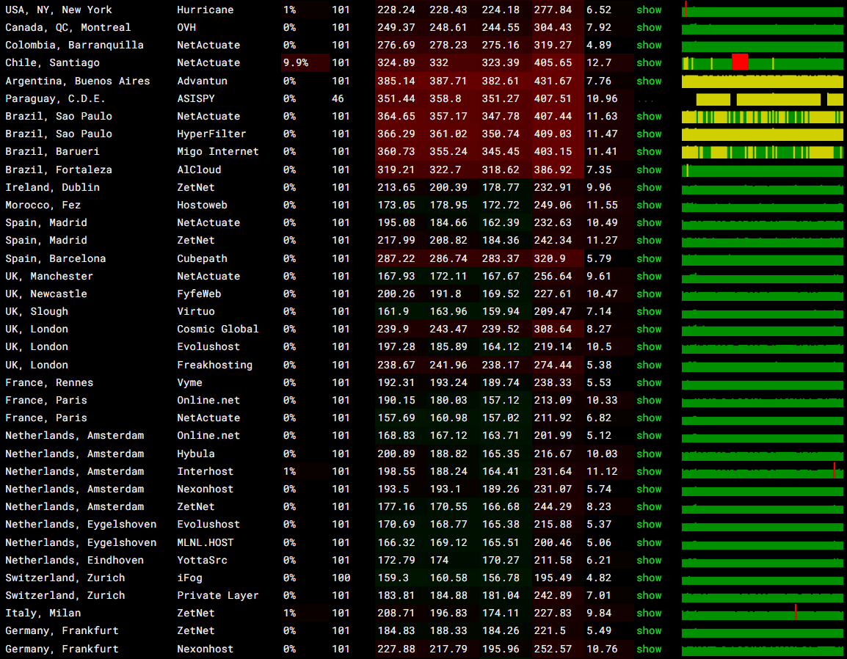Click show for Spain, Barcelona Cubepath

click(x=649, y=259)
